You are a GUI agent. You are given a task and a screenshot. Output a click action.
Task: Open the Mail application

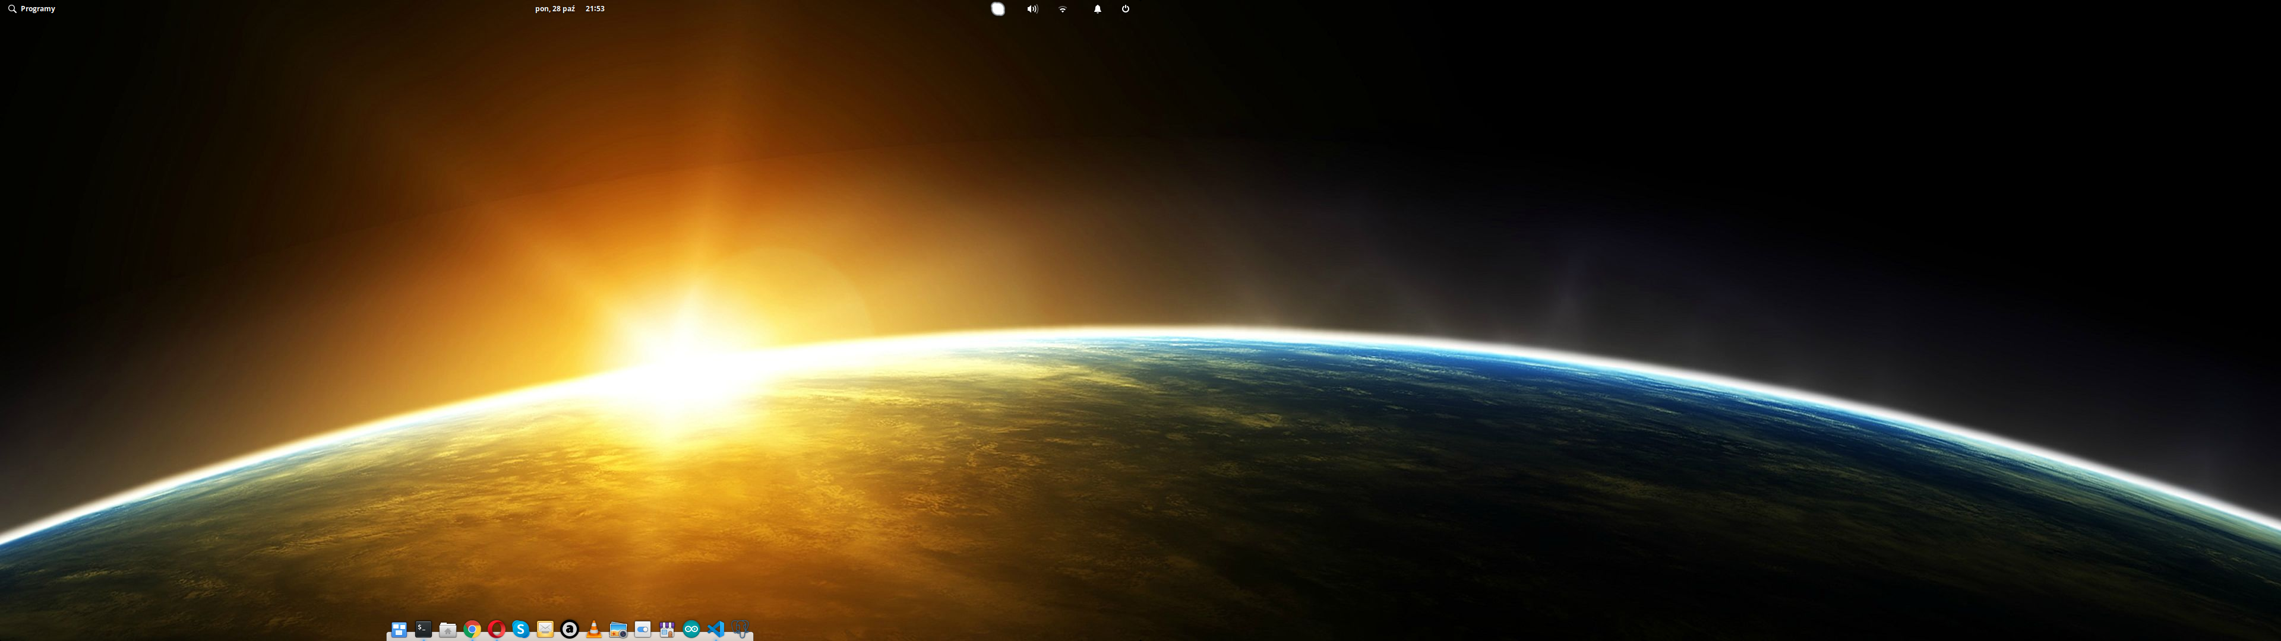pyautogui.click(x=545, y=629)
